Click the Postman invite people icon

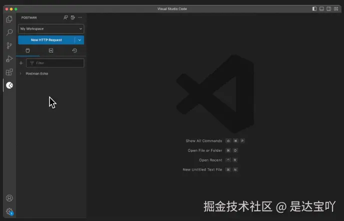(65, 18)
